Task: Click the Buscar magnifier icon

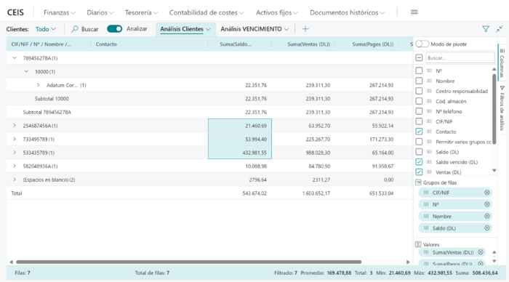Action: click(x=75, y=29)
